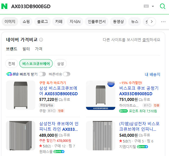Click the Npay+ badge next to 원패스몰
This screenshot has height=156, width=169.
tap(59, 152)
